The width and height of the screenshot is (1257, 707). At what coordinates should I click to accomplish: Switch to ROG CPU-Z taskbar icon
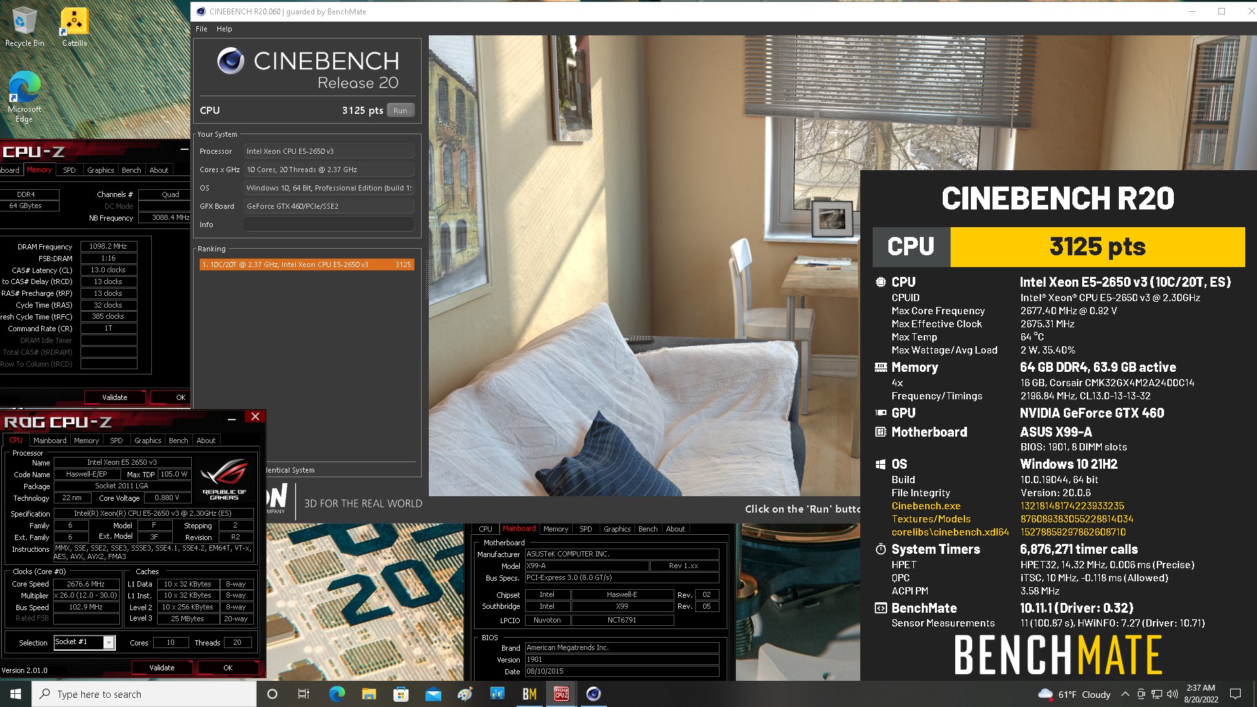[x=561, y=694]
